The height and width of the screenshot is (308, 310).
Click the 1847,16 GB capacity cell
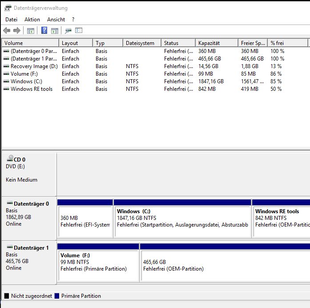[x=211, y=81]
